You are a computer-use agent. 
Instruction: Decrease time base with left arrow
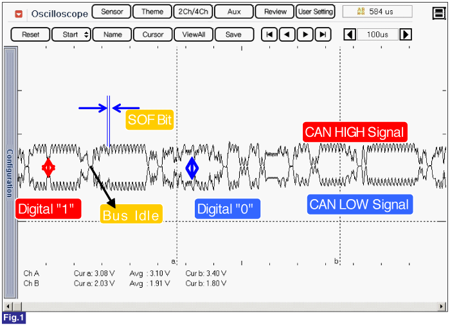point(350,35)
